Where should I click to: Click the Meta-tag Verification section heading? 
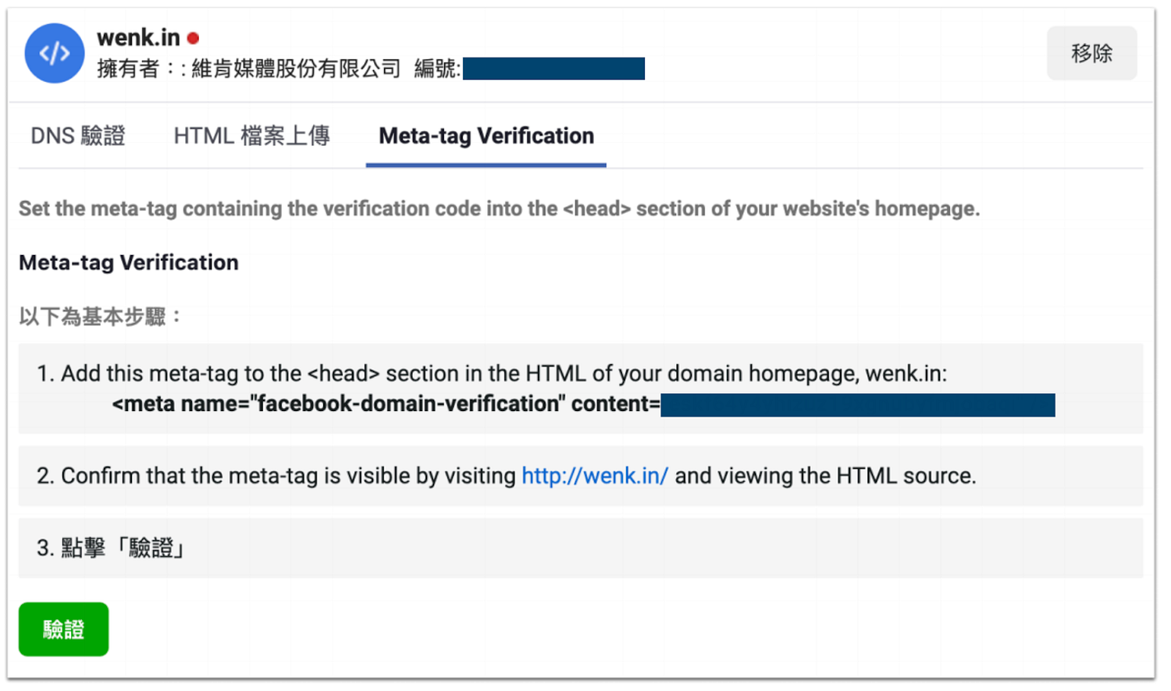click(129, 262)
